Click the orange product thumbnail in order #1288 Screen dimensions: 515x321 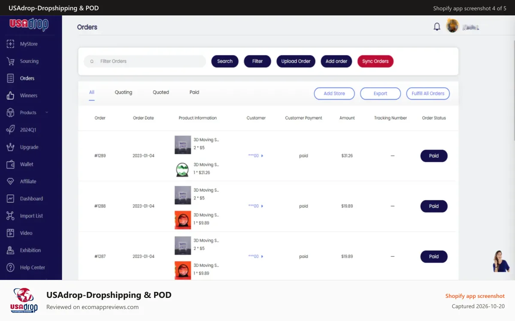click(183, 220)
